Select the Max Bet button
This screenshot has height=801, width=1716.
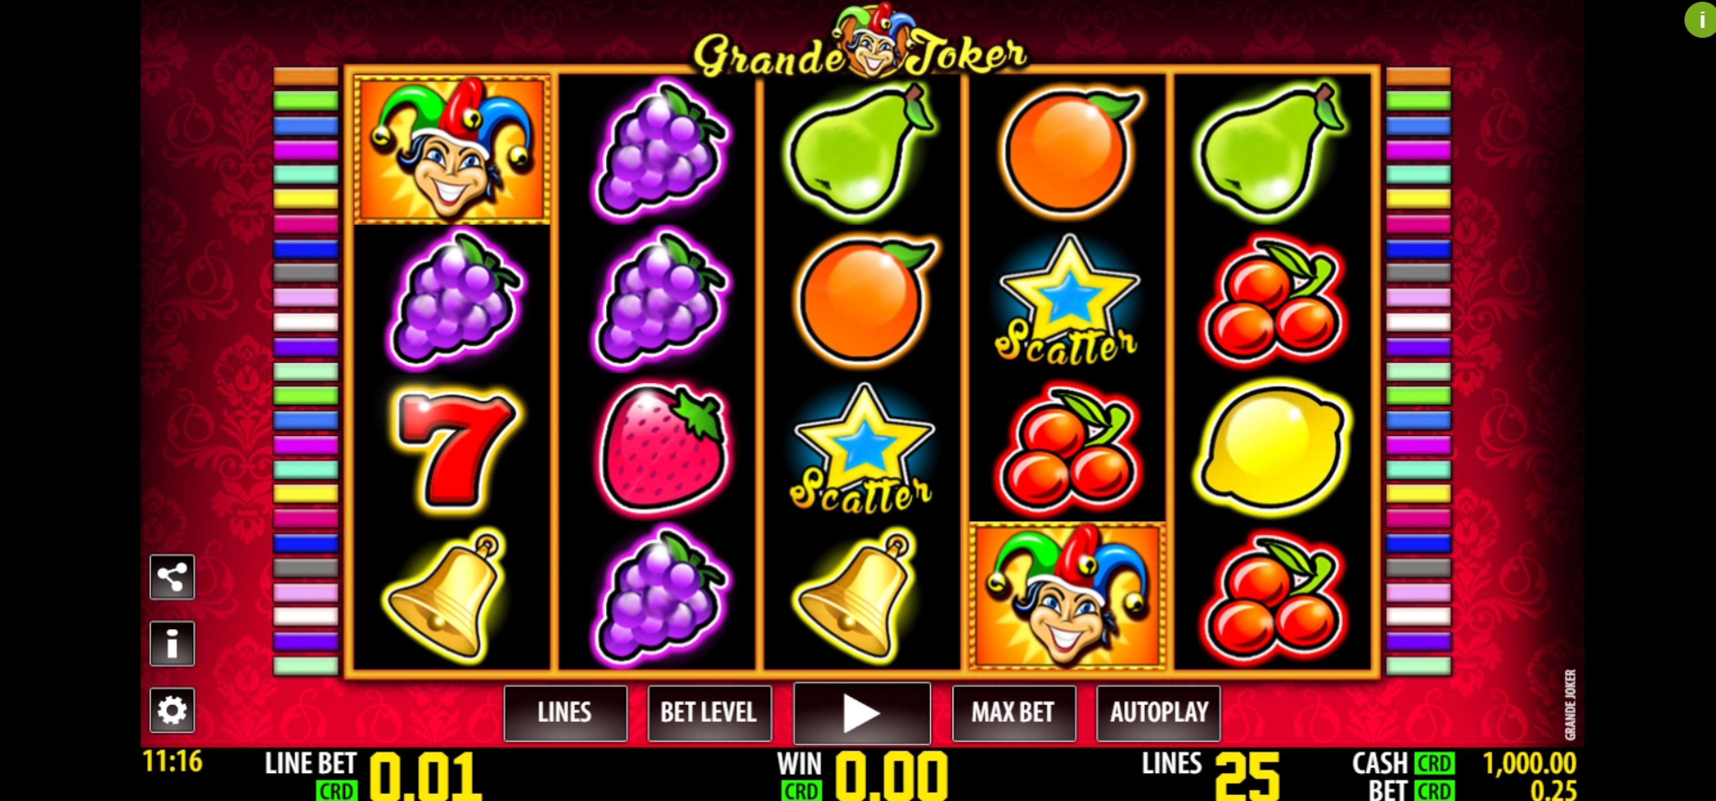point(1014,713)
